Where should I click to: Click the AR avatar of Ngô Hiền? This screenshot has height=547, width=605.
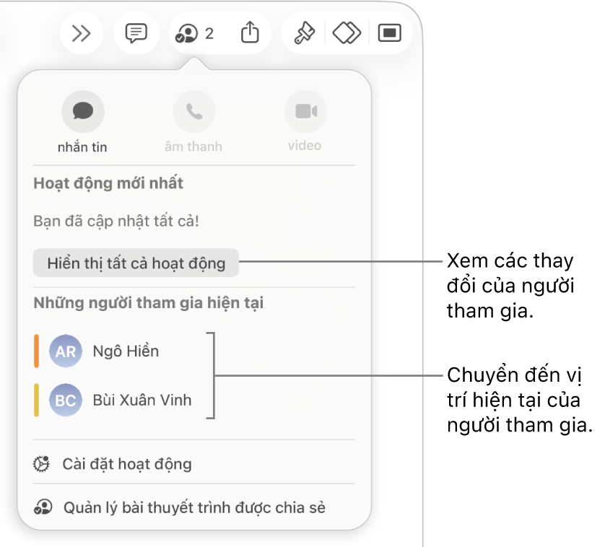tap(66, 351)
